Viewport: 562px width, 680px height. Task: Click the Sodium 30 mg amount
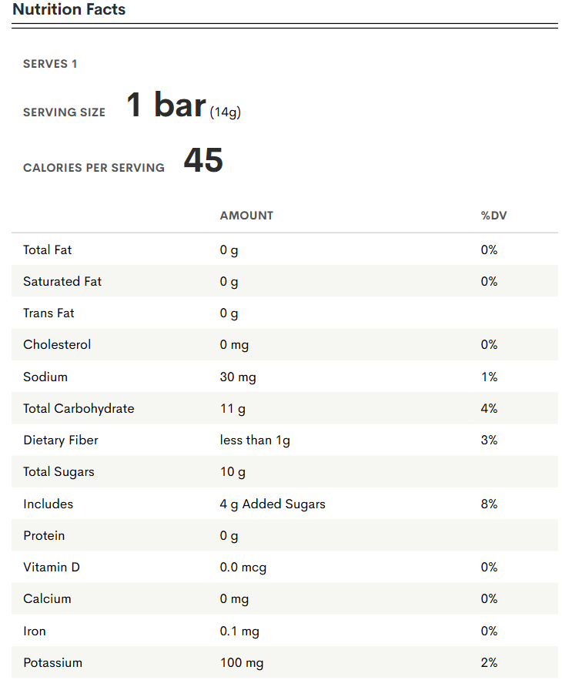[x=238, y=377]
